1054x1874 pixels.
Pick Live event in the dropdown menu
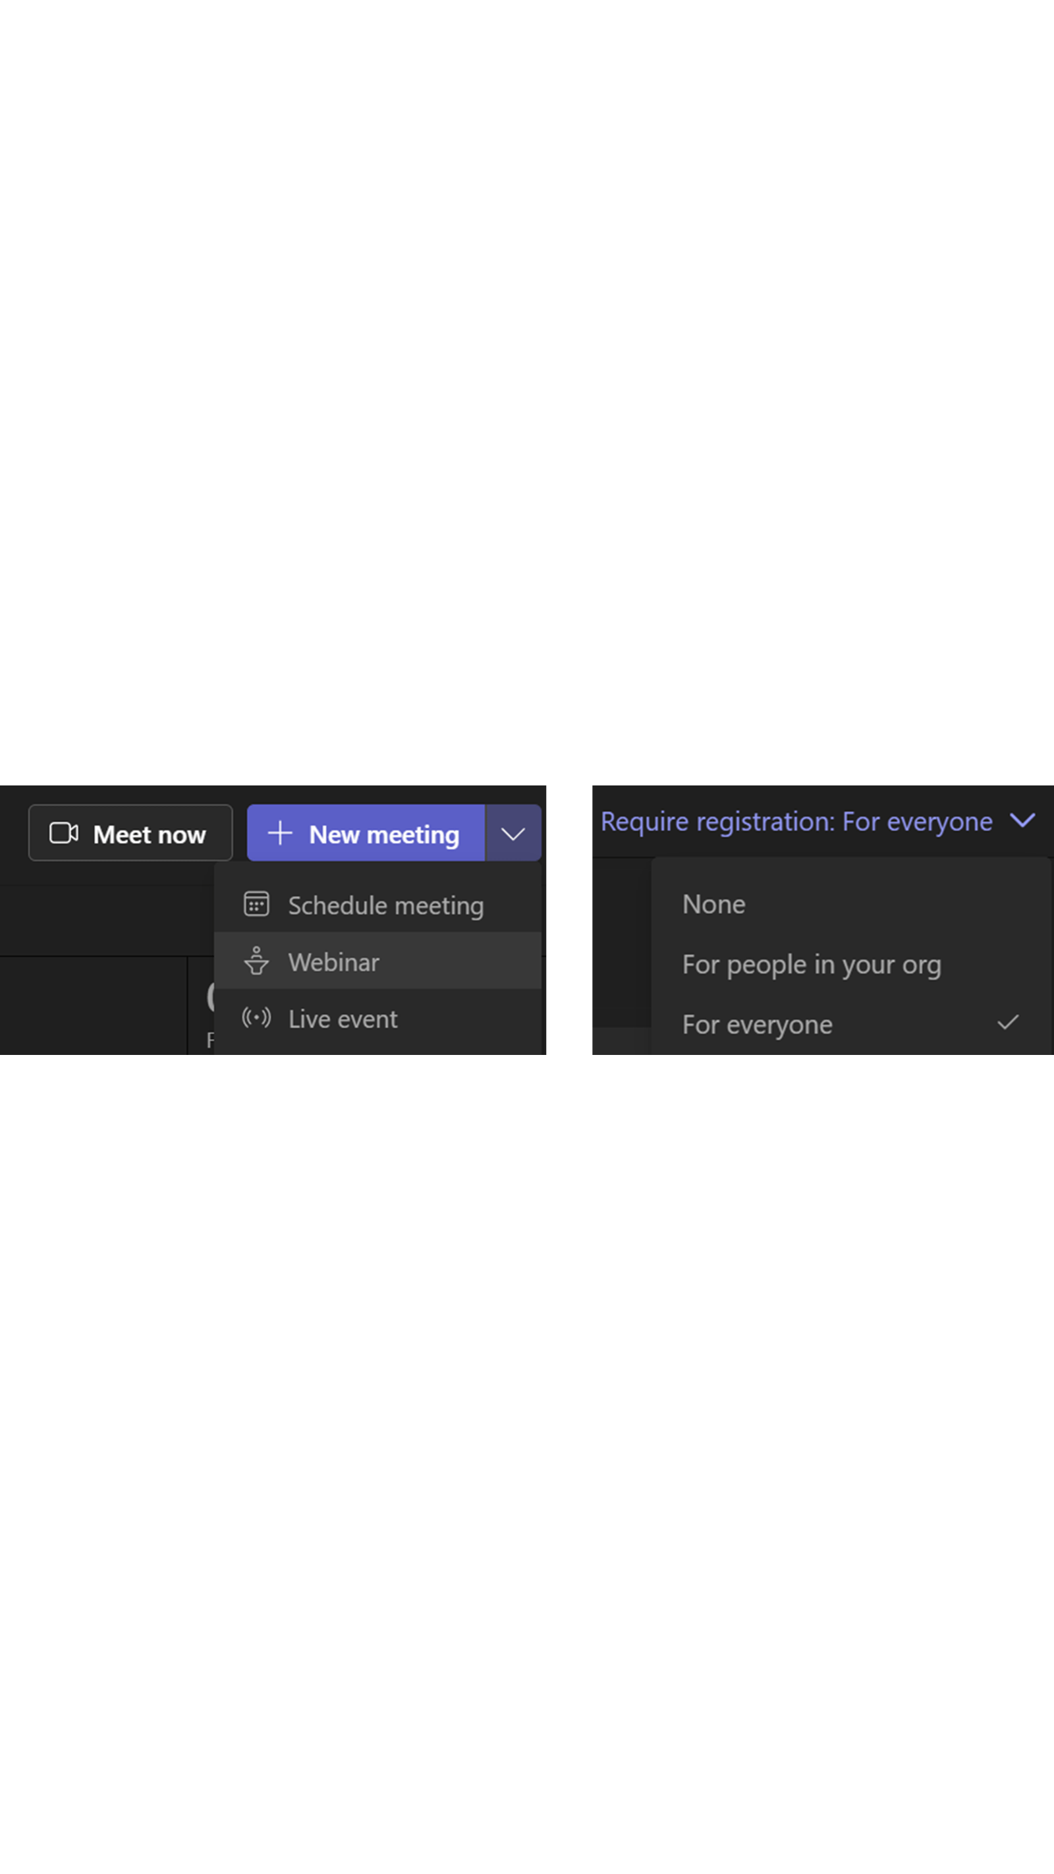[x=343, y=1019]
